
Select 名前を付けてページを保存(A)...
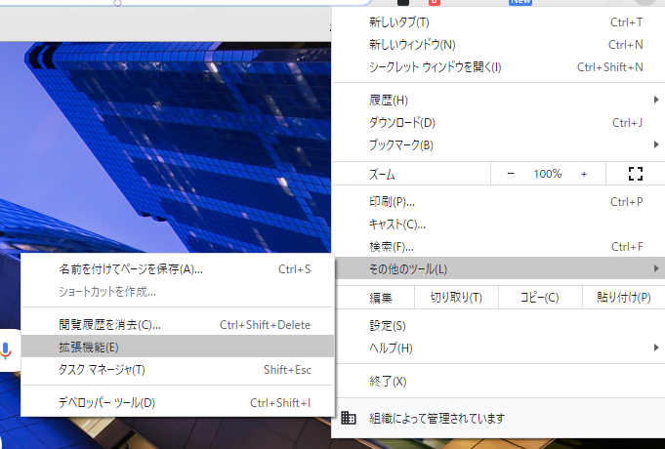click(x=178, y=269)
